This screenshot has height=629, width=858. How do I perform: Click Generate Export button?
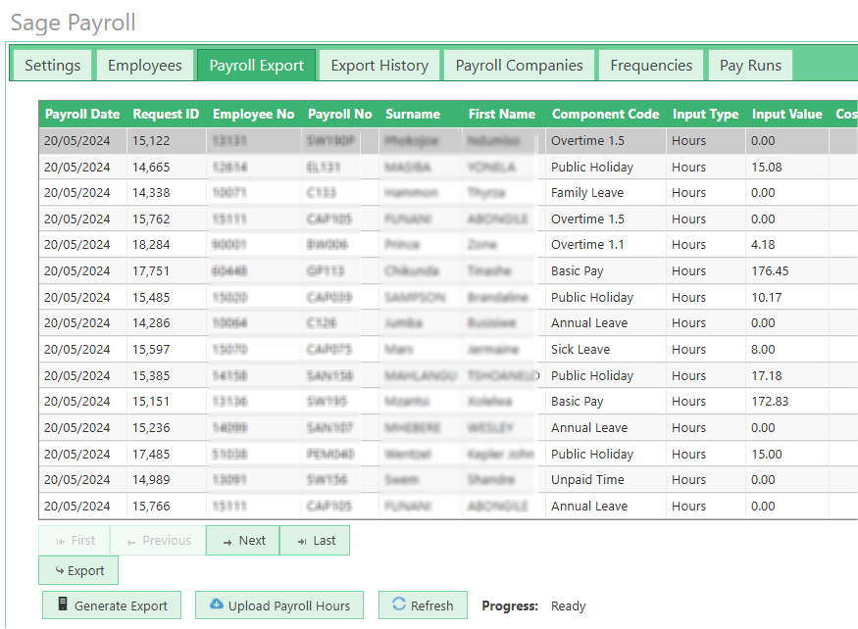[x=112, y=605]
